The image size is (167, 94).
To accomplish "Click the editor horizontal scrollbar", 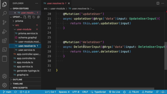I will [x=105, y=89].
